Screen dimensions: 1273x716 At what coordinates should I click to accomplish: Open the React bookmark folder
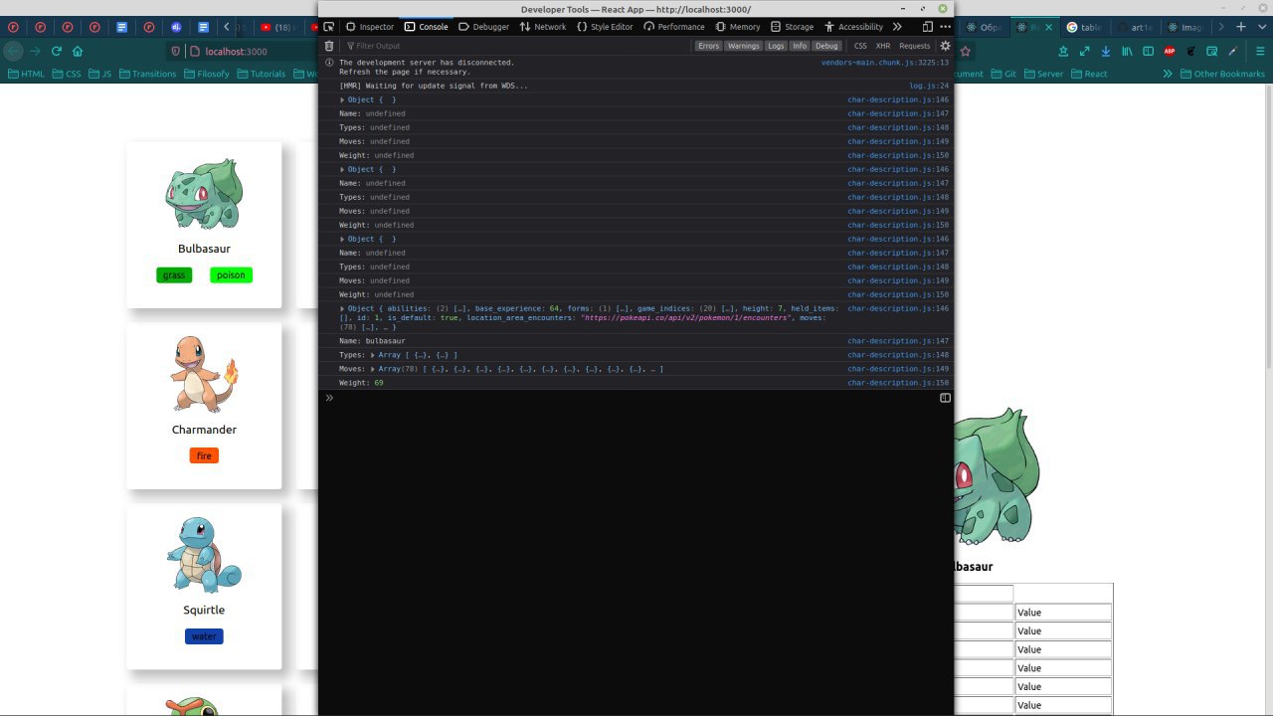[1089, 74]
